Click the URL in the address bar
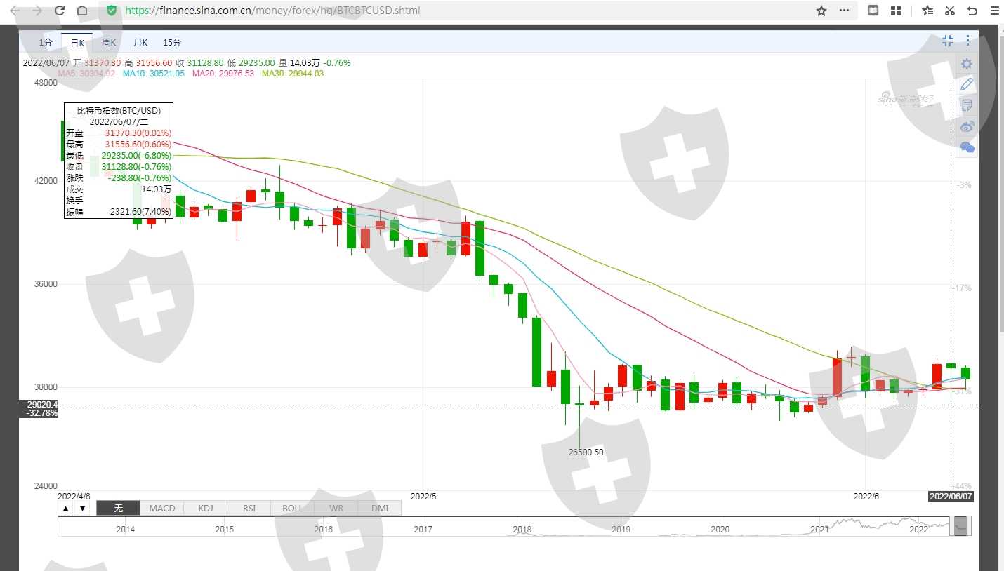1004x571 pixels. [x=273, y=11]
